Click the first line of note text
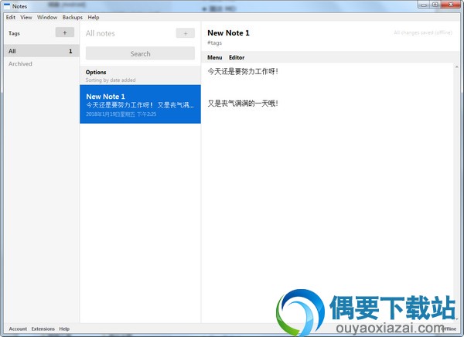The image size is (464, 337). point(242,71)
